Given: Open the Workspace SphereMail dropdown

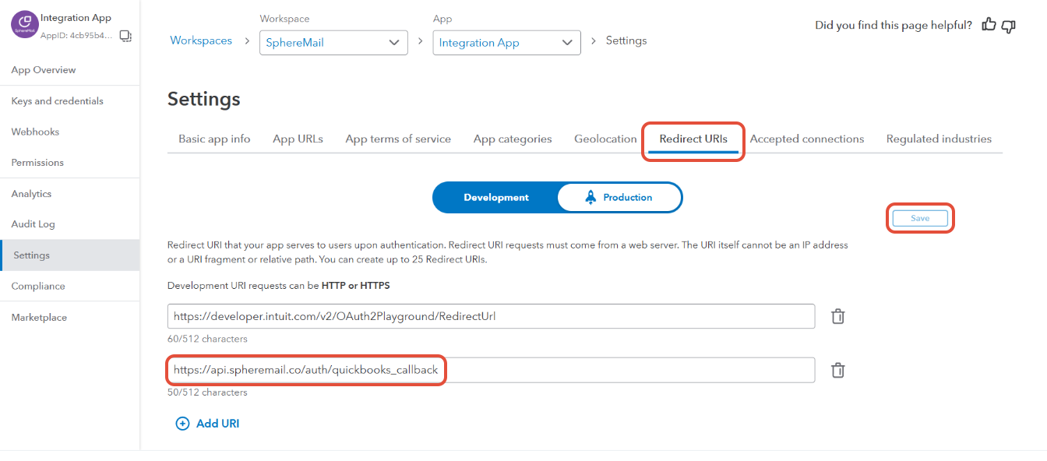Looking at the screenshot, I should pyautogui.click(x=333, y=43).
